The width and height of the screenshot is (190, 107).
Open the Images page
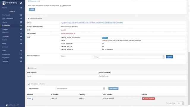(x=5, y=29)
